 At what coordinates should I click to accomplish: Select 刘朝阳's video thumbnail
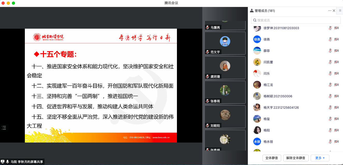point(225,116)
